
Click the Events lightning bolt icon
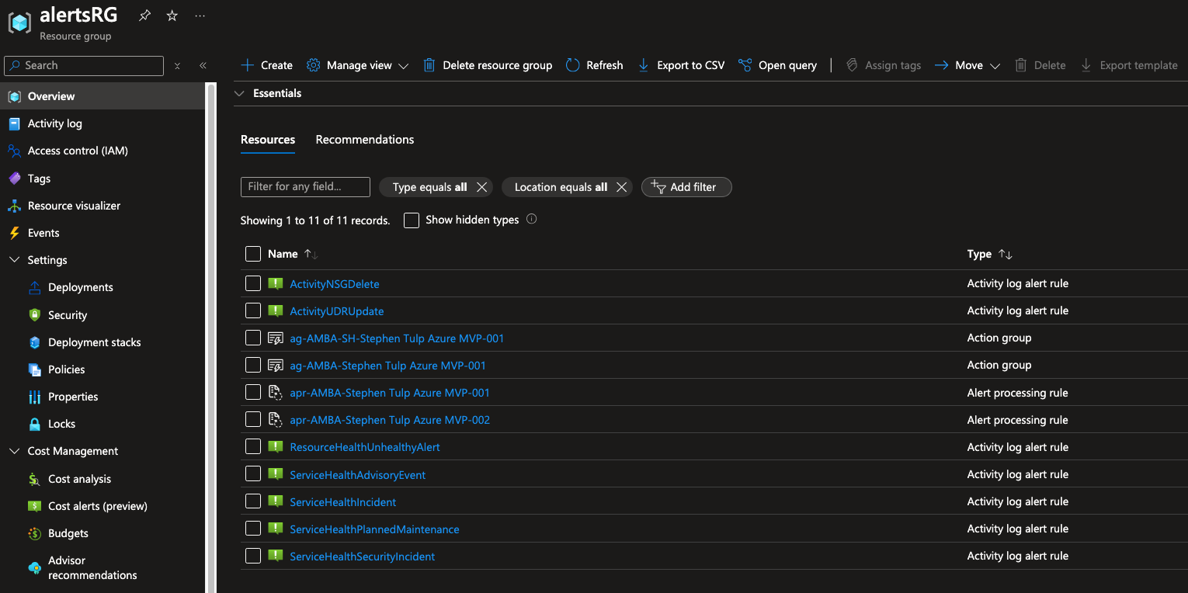tap(14, 233)
